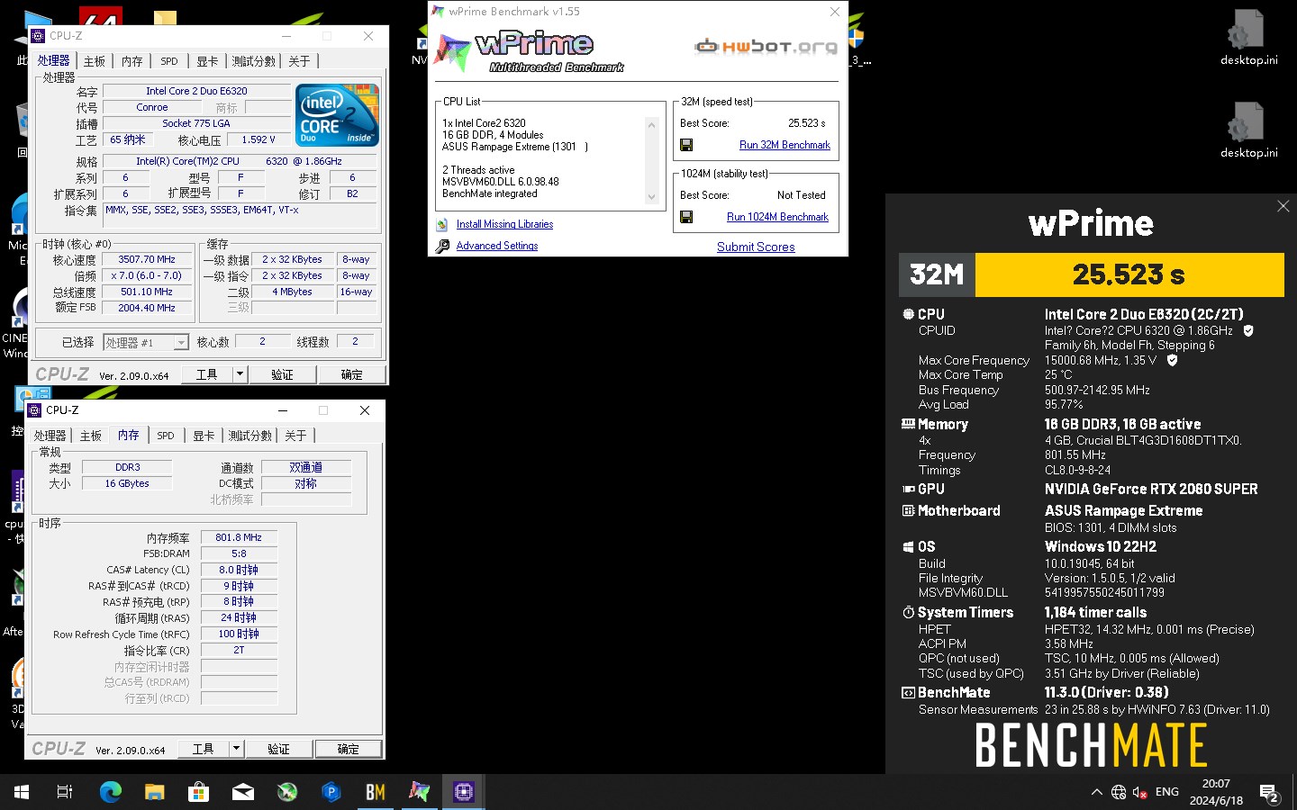Open the Windows Start menu

pyautogui.click(x=22, y=792)
